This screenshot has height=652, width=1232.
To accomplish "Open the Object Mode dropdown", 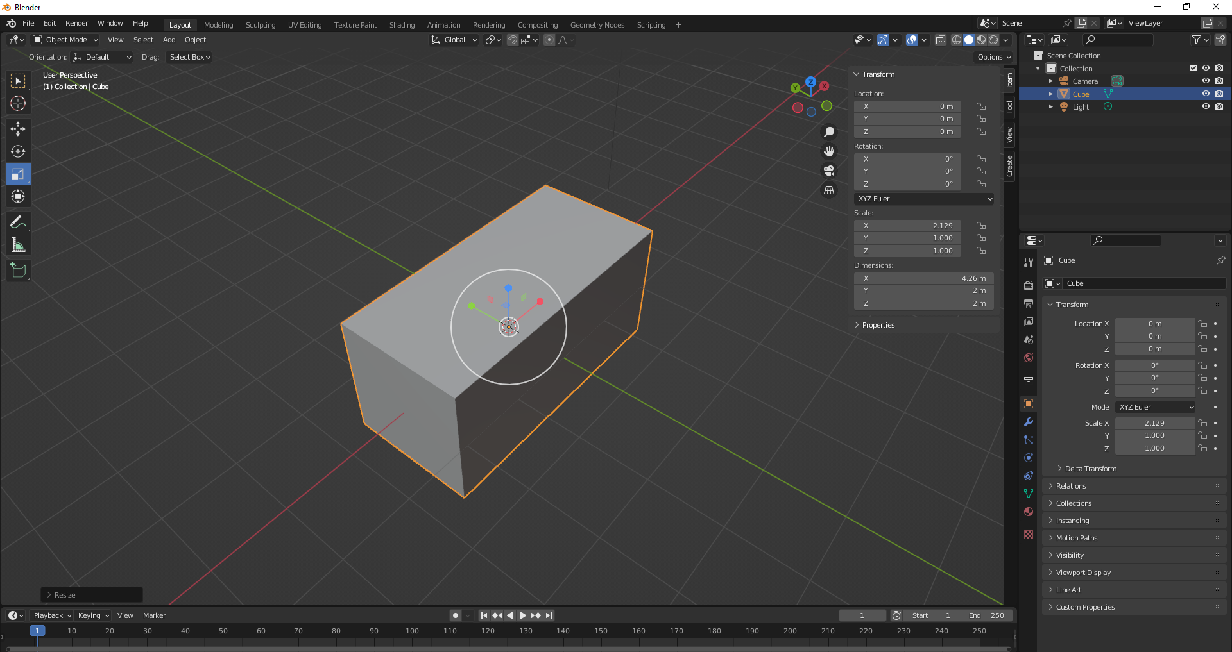I will pos(65,40).
